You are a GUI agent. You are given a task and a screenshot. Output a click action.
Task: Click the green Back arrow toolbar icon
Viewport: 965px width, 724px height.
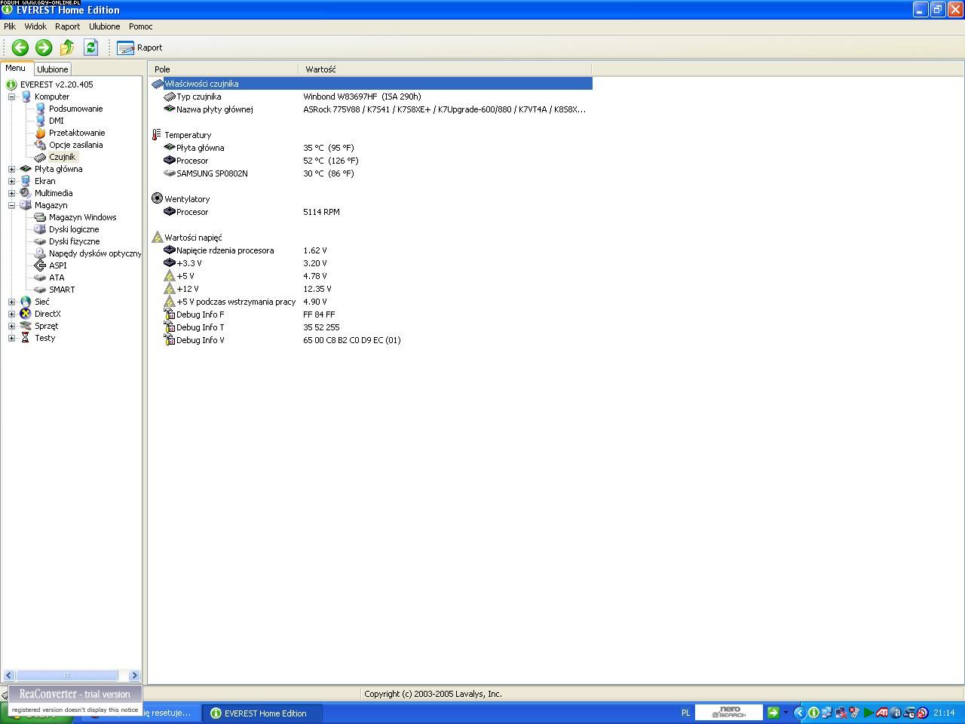pos(20,48)
